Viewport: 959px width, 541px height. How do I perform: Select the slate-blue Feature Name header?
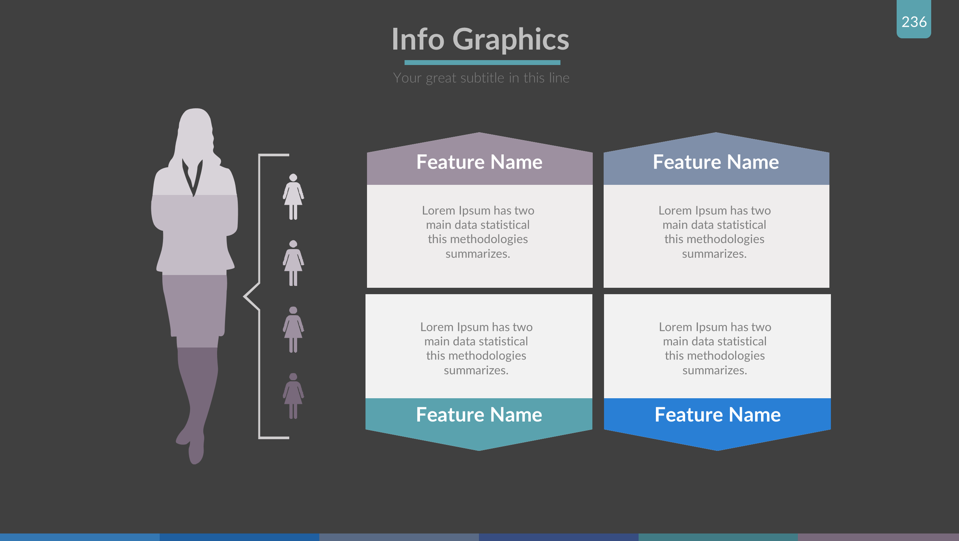(x=716, y=162)
